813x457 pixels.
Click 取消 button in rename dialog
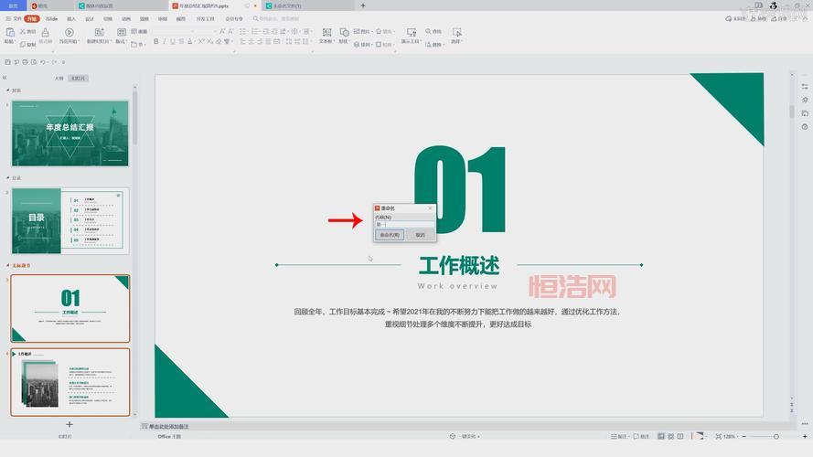coord(420,235)
